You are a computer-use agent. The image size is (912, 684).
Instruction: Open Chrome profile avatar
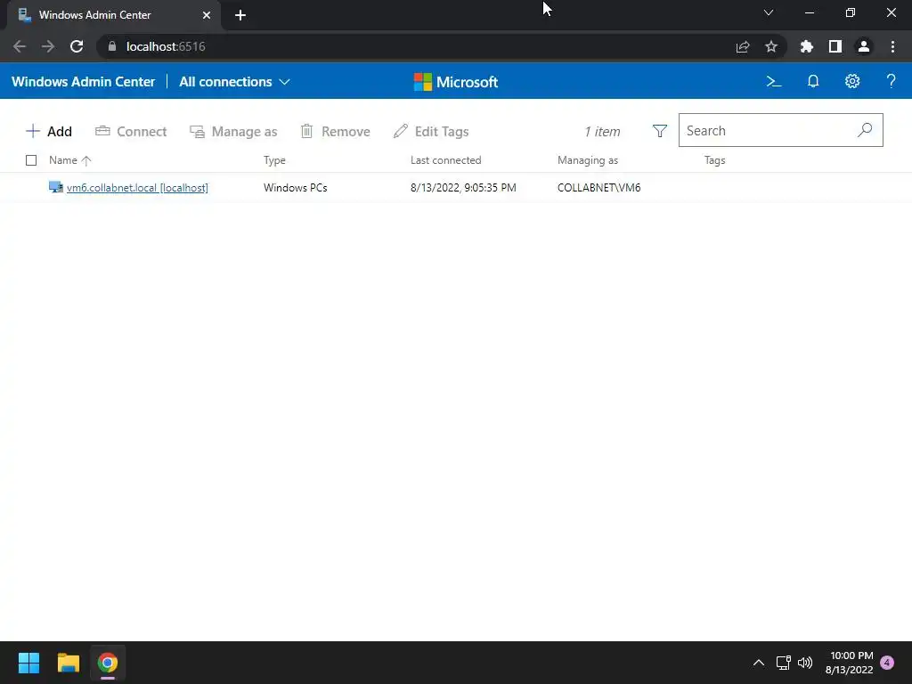(x=864, y=46)
